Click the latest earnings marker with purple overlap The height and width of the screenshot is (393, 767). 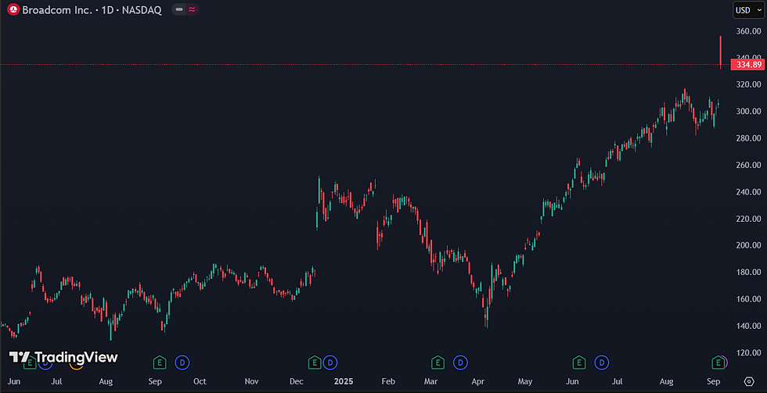pos(718,363)
